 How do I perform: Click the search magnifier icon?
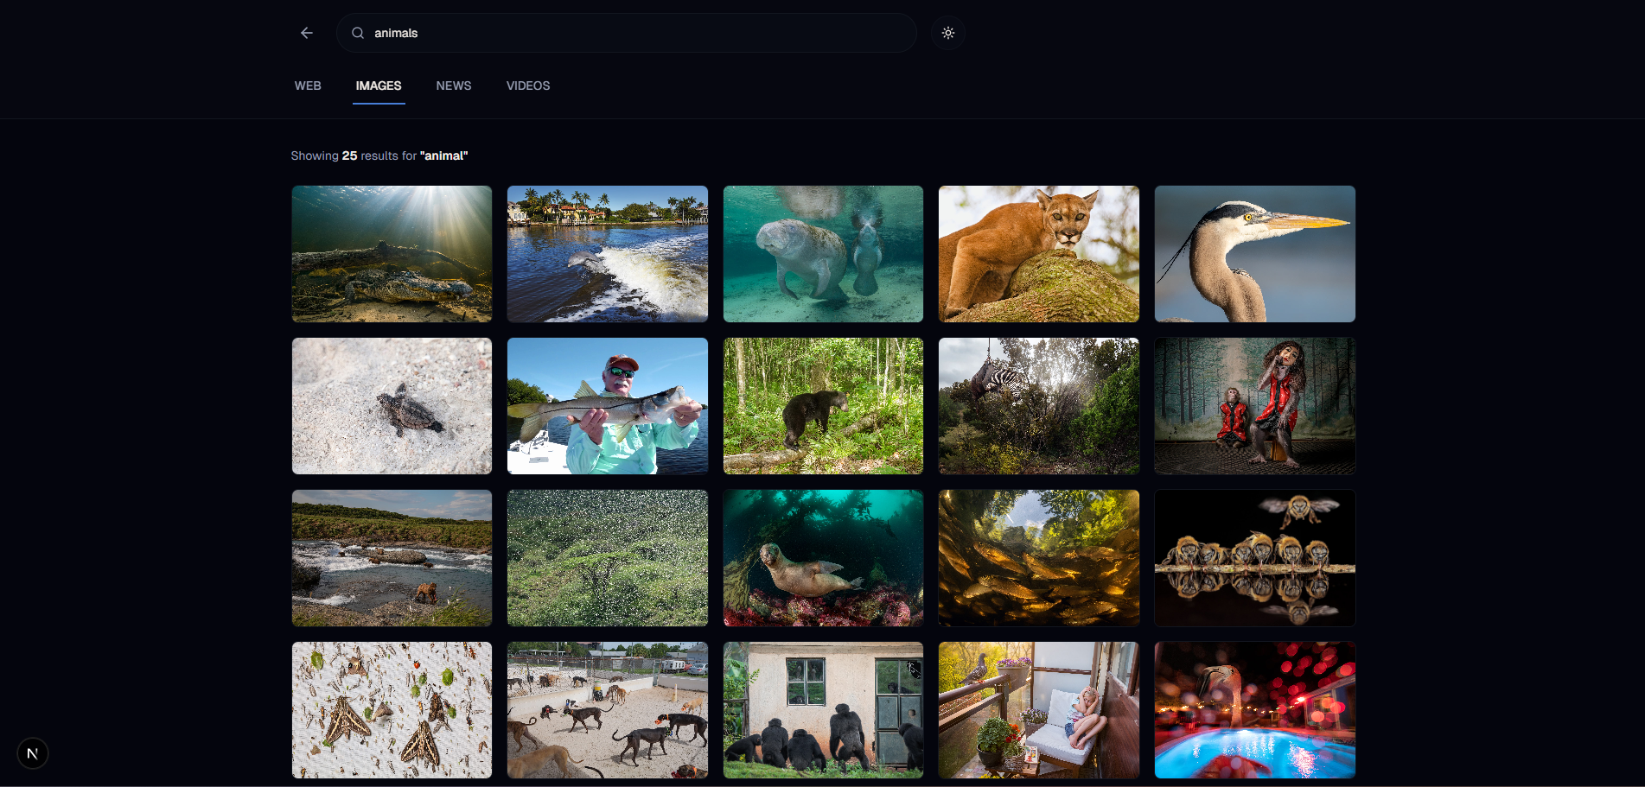point(358,33)
